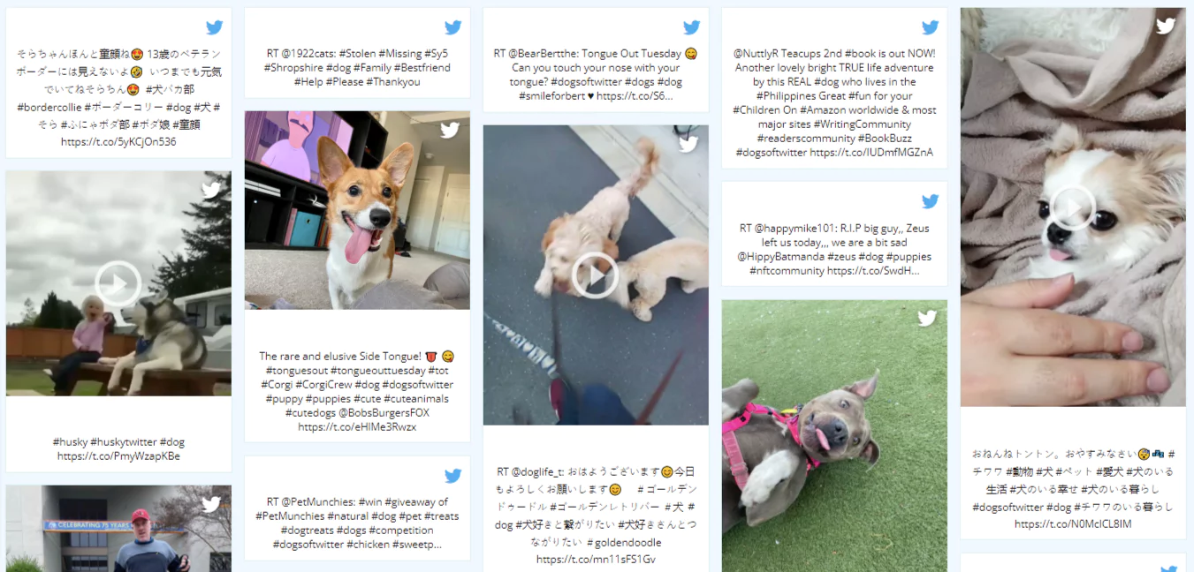Screen dimensions: 1194x572
Task: Play the two doodle dogs walking video
Action: click(x=595, y=275)
